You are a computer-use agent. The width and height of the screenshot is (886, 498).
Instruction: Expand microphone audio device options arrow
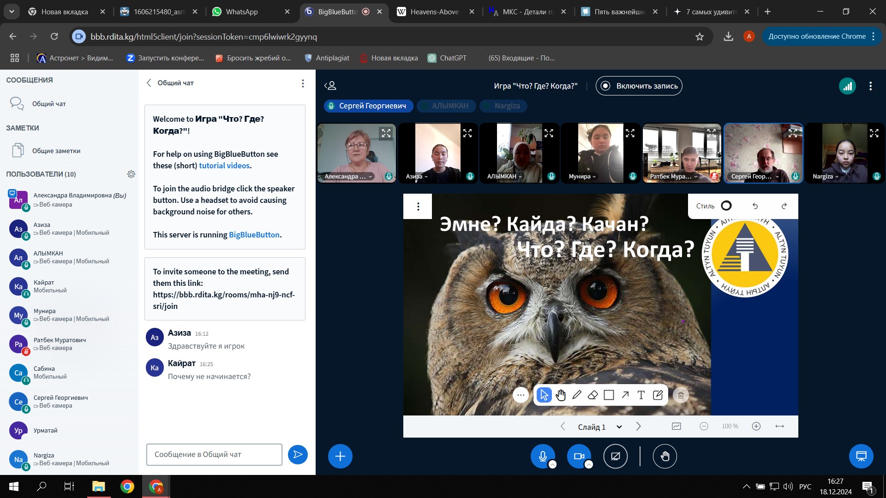pyautogui.click(x=552, y=465)
